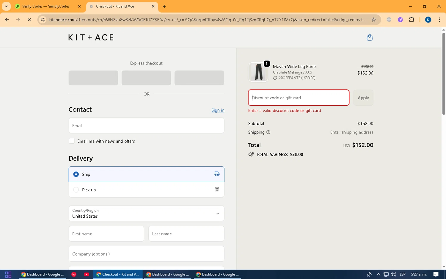Click the Ship truck icon

217,174
